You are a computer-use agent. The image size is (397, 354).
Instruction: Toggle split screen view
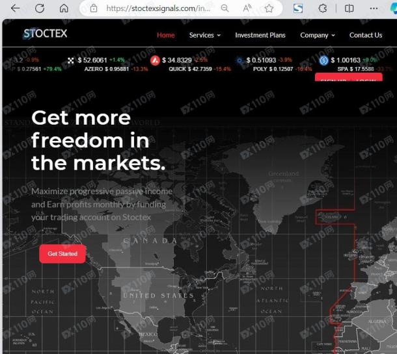click(x=349, y=8)
